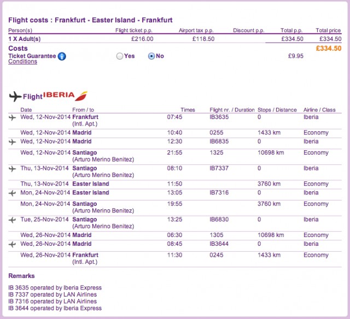Click flight number IB7316

[219, 193]
